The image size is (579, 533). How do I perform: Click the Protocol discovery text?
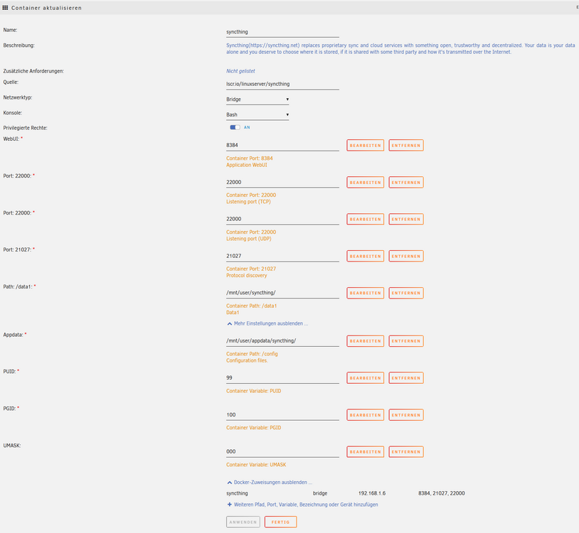(247, 276)
